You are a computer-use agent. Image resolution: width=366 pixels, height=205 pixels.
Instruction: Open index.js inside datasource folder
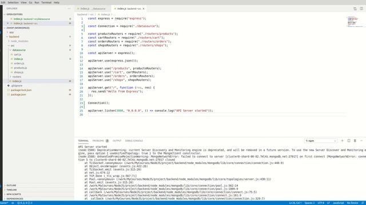(18, 59)
